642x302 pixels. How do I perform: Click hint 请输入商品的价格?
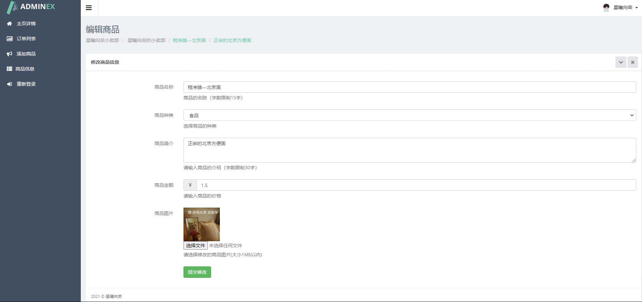click(x=202, y=196)
